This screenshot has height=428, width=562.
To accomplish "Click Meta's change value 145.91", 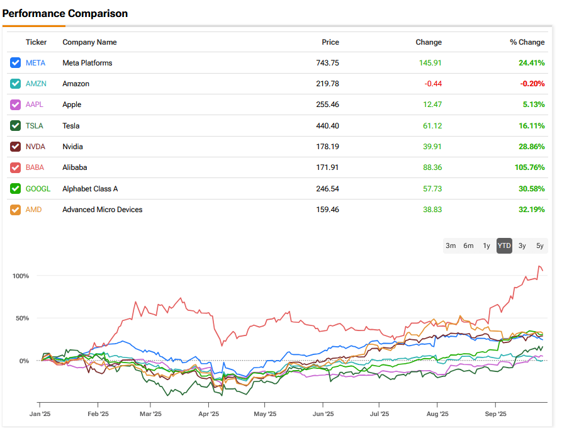I will click(430, 63).
